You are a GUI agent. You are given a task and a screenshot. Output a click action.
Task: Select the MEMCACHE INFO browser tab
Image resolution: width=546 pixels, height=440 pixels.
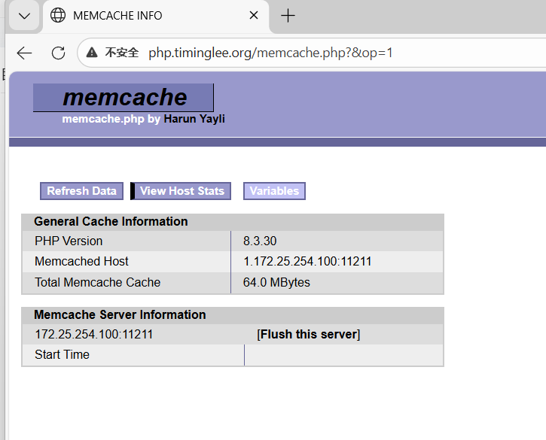click(x=156, y=16)
